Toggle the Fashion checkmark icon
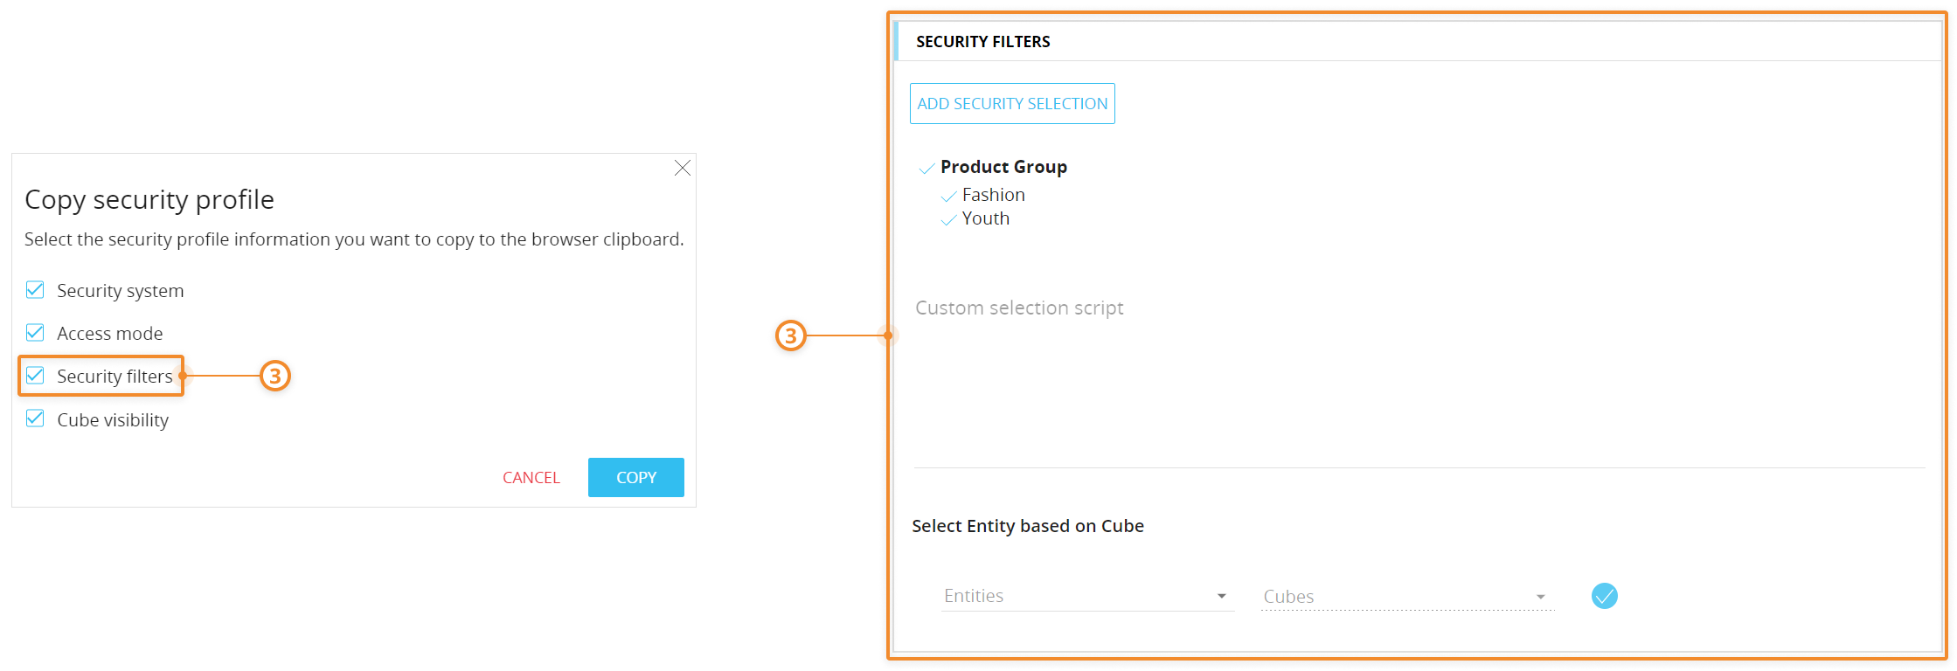 [948, 197]
